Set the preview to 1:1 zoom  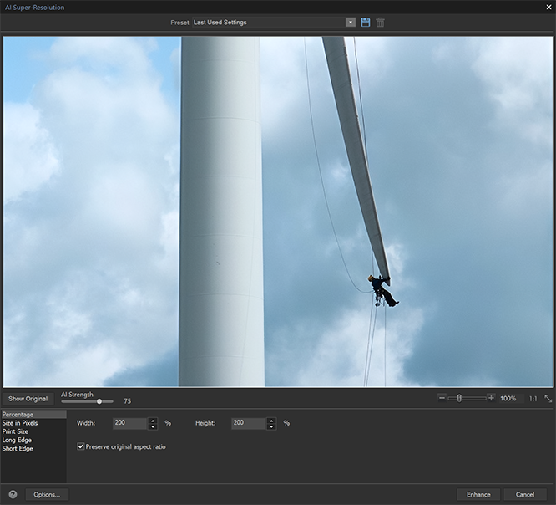[x=533, y=399]
